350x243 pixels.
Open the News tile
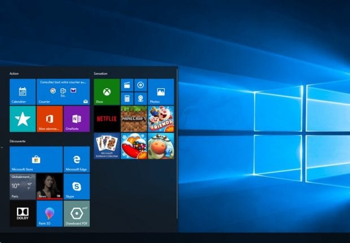[50, 186]
